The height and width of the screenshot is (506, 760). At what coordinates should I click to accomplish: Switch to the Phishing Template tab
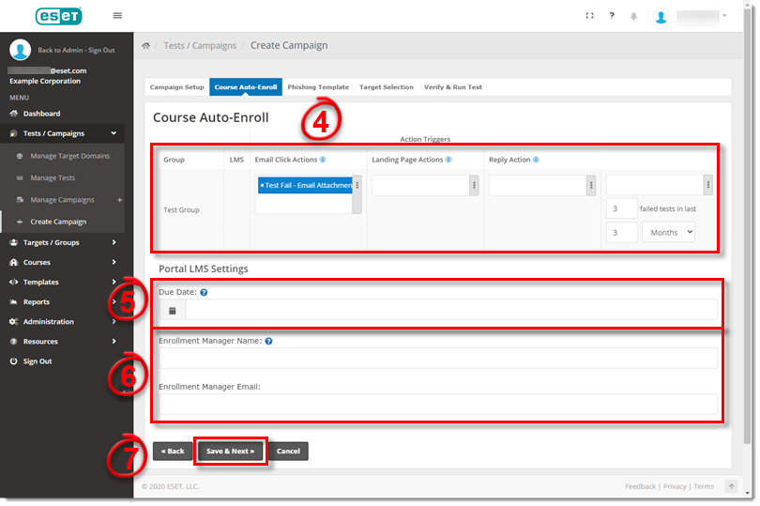318,87
